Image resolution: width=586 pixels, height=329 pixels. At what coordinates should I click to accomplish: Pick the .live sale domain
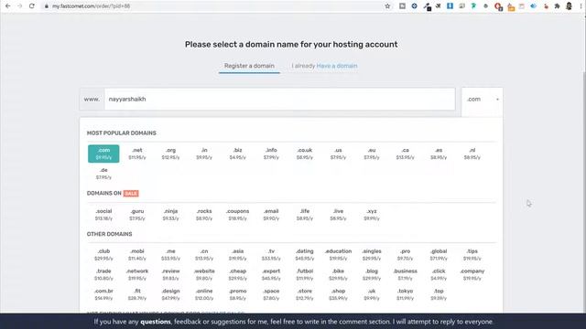click(338, 215)
